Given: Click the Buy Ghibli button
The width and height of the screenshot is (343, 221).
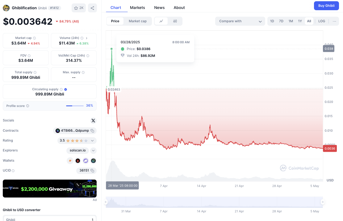Looking at the screenshot, I should click(x=326, y=6).
